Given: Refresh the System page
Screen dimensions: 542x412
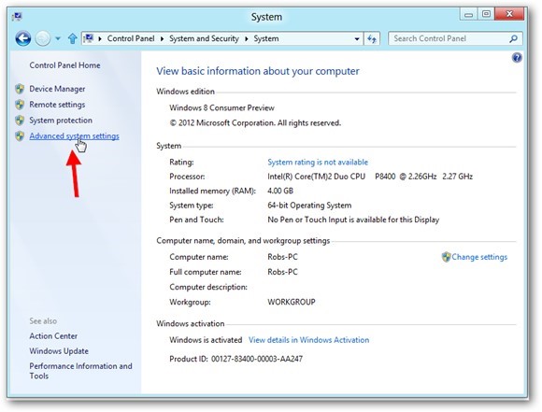Looking at the screenshot, I should [372, 38].
